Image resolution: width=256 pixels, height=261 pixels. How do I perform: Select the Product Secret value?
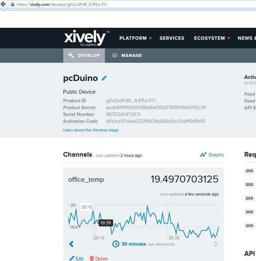coord(156,107)
